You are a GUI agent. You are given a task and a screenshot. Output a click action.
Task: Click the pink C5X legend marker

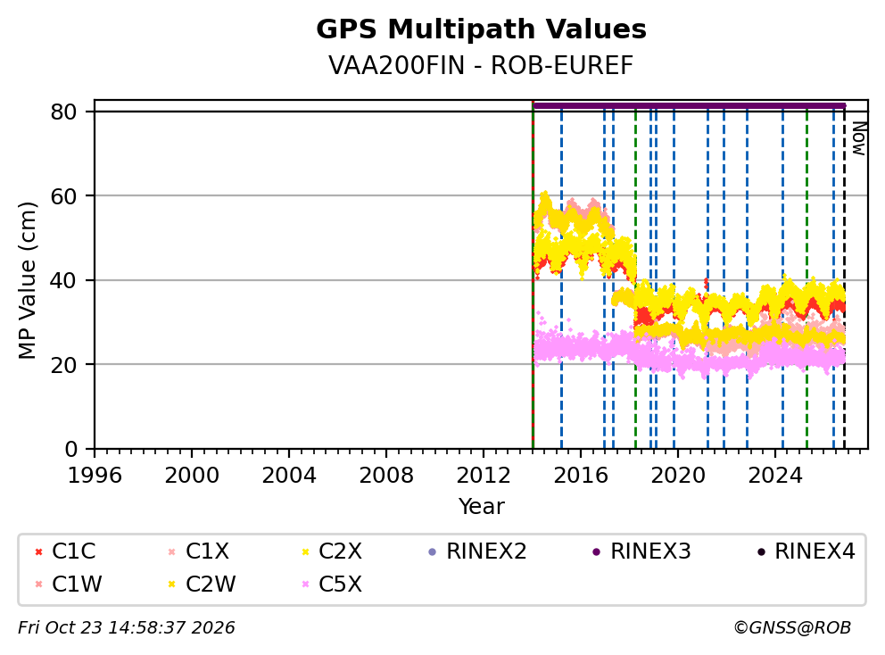(305, 585)
